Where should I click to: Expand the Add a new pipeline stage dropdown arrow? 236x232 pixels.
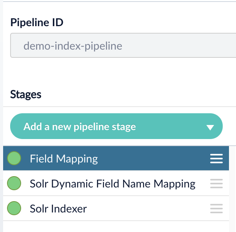[210, 127]
